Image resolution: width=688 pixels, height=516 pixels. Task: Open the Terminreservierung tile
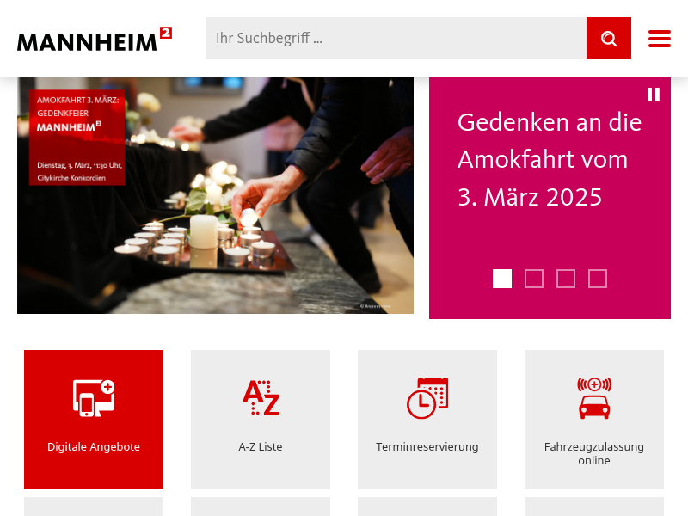point(427,420)
